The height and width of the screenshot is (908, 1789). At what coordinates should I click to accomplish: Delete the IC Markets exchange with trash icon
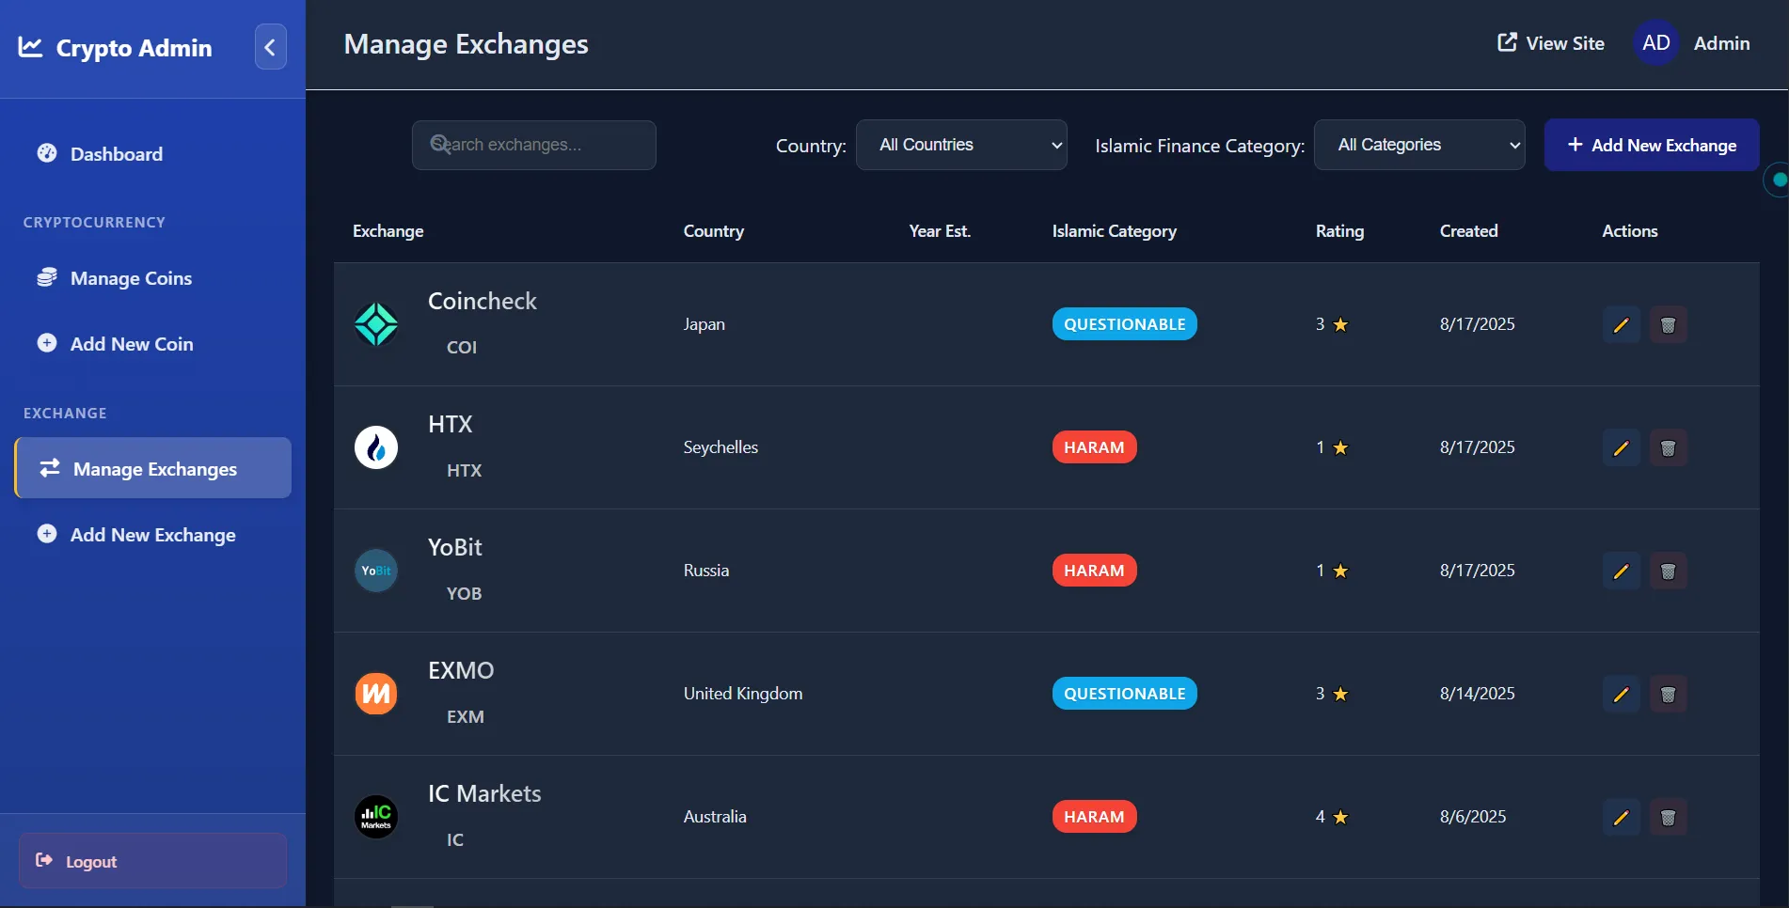pyautogui.click(x=1668, y=818)
